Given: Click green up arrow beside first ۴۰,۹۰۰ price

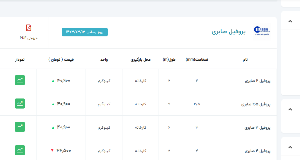Looking at the screenshot, I should [53, 80].
